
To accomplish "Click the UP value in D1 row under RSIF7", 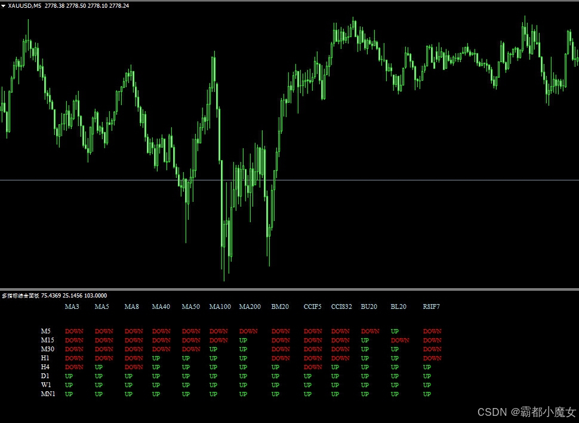I will point(427,376).
